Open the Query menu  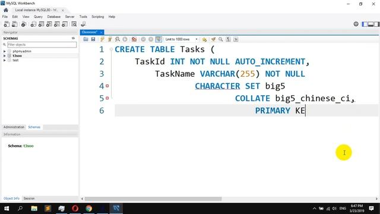click(x=38, y=17)
